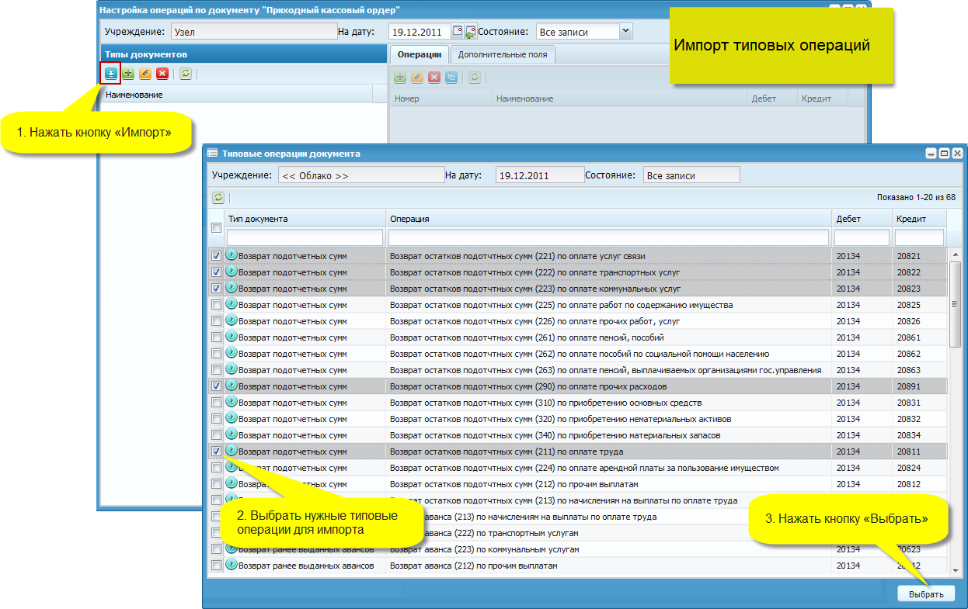The width and height of the screenshot is (968, 609).
Task: Click the Import button in Типы документов toolbar
Action: [111, 74]
